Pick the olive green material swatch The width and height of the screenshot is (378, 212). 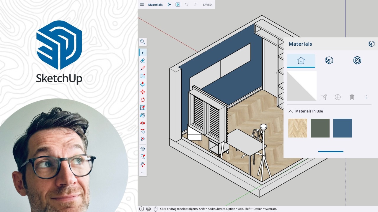pyautogui.click(x=320, y=128)
